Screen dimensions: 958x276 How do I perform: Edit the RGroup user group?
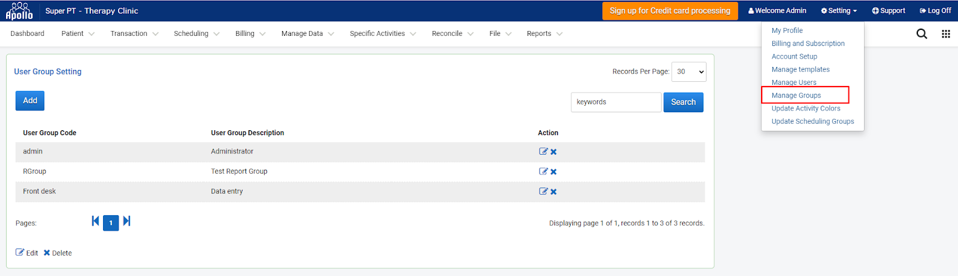(x=543, y=171)
